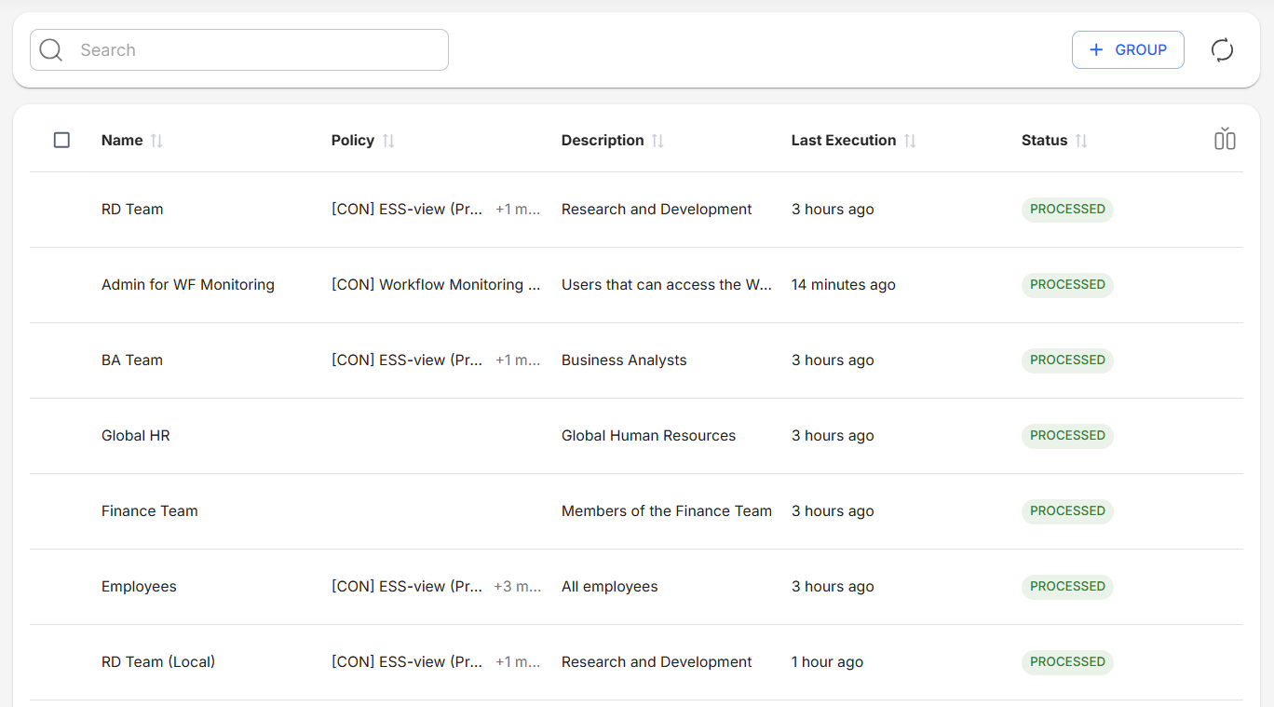The height and width of the screenshot is (707, 1274).
Task: Click the Workflow Monitoring policy entry
Action: coord(435,285)
